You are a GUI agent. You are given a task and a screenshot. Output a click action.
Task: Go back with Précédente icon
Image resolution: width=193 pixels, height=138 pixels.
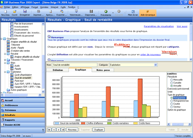[106, 13]
